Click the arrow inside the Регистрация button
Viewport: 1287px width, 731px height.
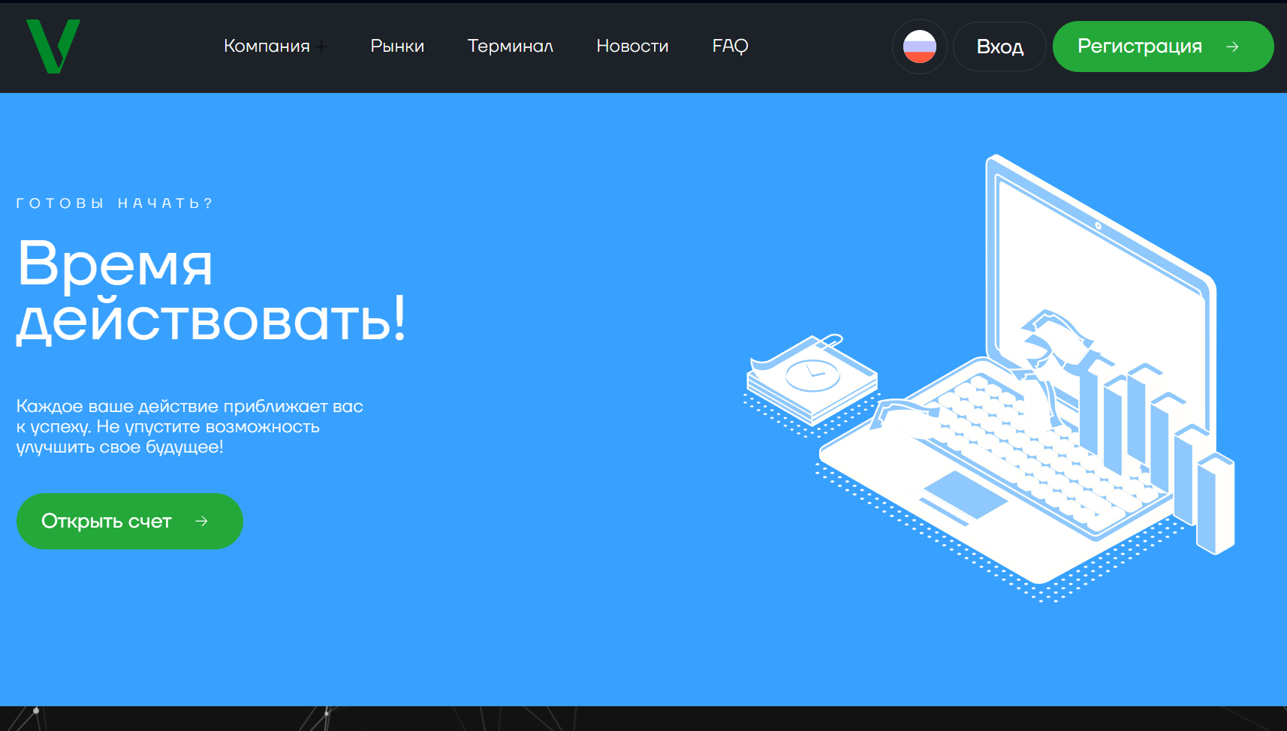(x=1232, y=47)
